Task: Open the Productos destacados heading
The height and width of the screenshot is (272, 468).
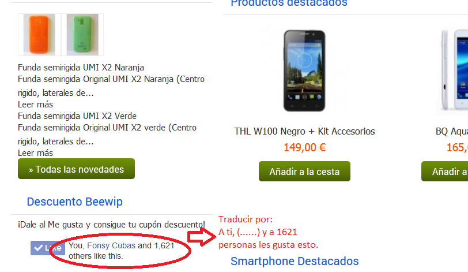Action: [289, 3]
